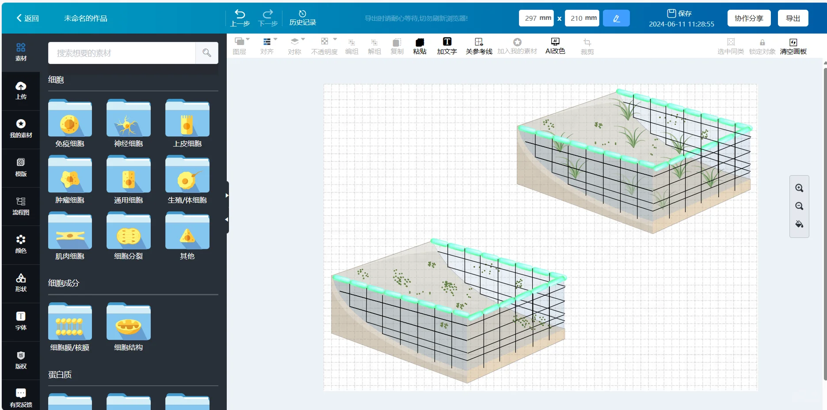The width and height of the screenshot is (827, 410).
Task: Enable 锁定对象 to lock the object
Action: pyautogui.click(x=762, y=45)
